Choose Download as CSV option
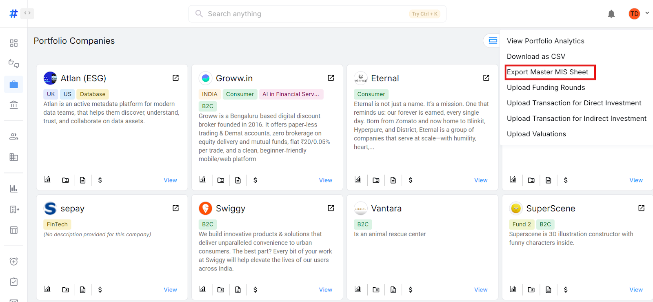This screenshot has width=653, height=302. point(536,57)
